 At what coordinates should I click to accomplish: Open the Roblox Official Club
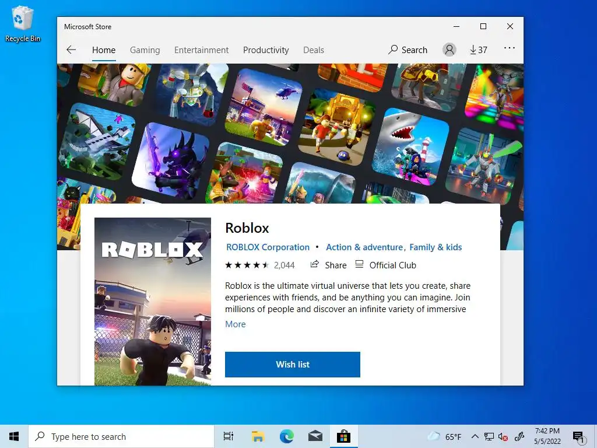tap(385, 265)
